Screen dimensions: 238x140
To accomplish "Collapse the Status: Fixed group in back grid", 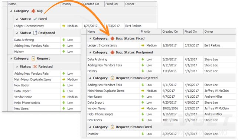I will (x=17, y=19).
